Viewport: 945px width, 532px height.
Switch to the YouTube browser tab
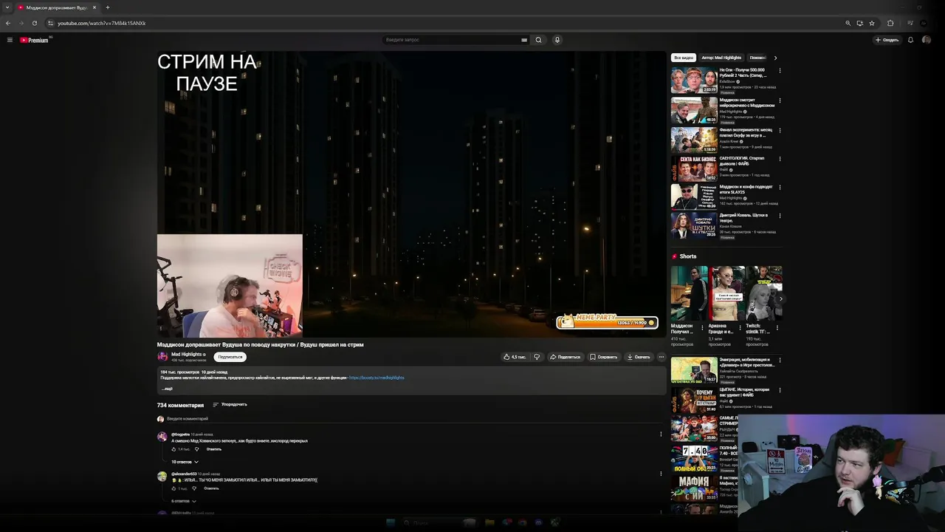[x=56, y=7]
